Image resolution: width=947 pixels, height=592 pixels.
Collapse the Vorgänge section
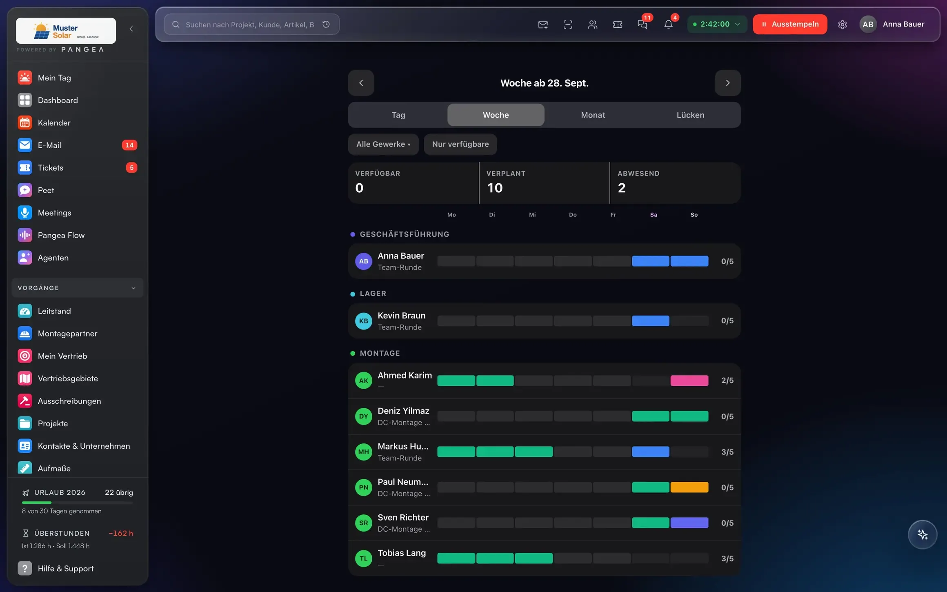pyautogui.click(x=77, y=288)
